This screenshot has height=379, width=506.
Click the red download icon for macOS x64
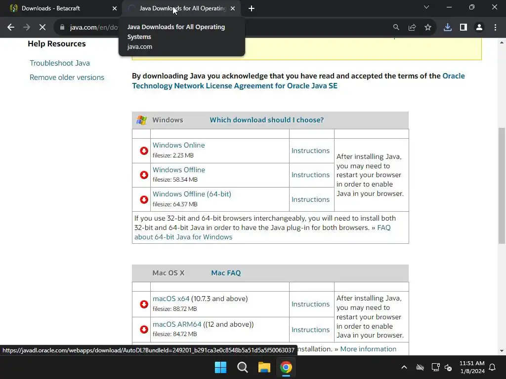(144, 304)
